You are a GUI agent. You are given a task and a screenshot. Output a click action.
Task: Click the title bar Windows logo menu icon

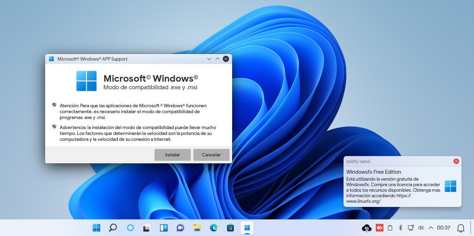[51, 59]
